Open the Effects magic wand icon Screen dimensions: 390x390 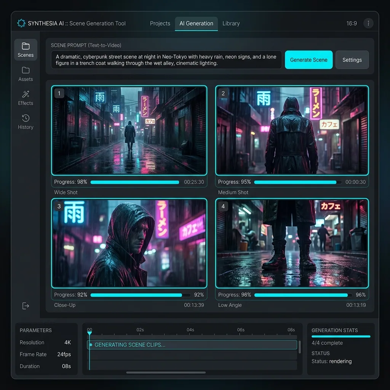[x=26, y=94]
